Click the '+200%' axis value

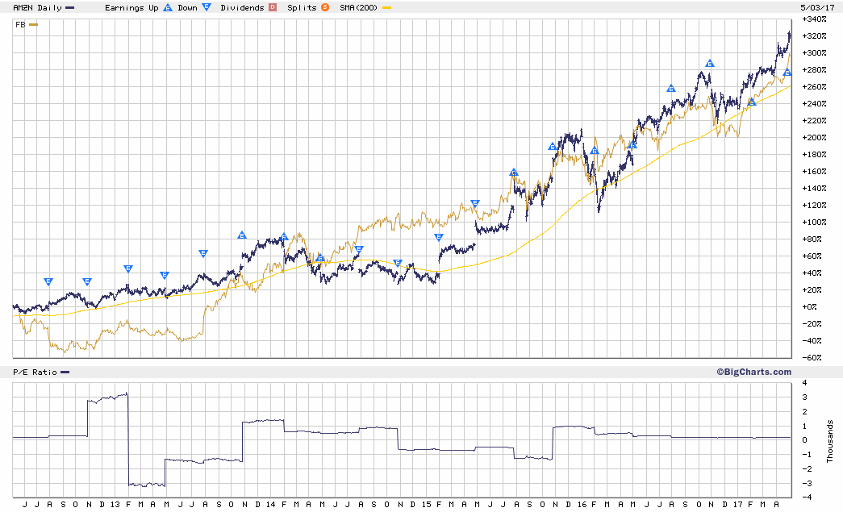(814, 138)
